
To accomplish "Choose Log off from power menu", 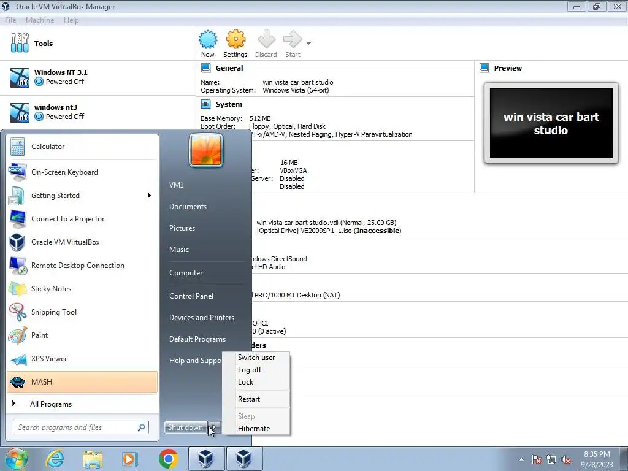I will tap(256, 370).
